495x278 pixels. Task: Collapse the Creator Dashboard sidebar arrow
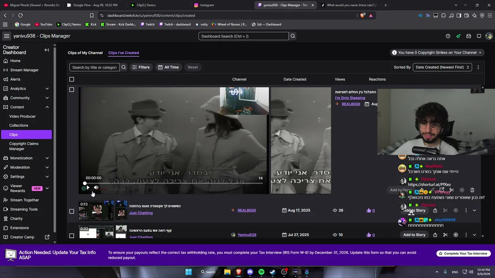coord(47,50)
